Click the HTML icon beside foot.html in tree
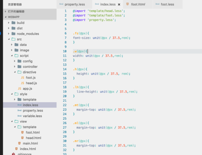Viewport: 202px width, 155px height. pos(23,132)
